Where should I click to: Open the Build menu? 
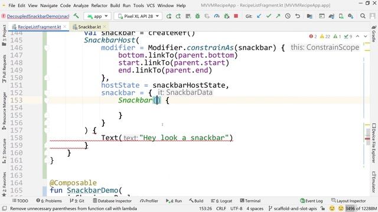[x=115, y=5]
